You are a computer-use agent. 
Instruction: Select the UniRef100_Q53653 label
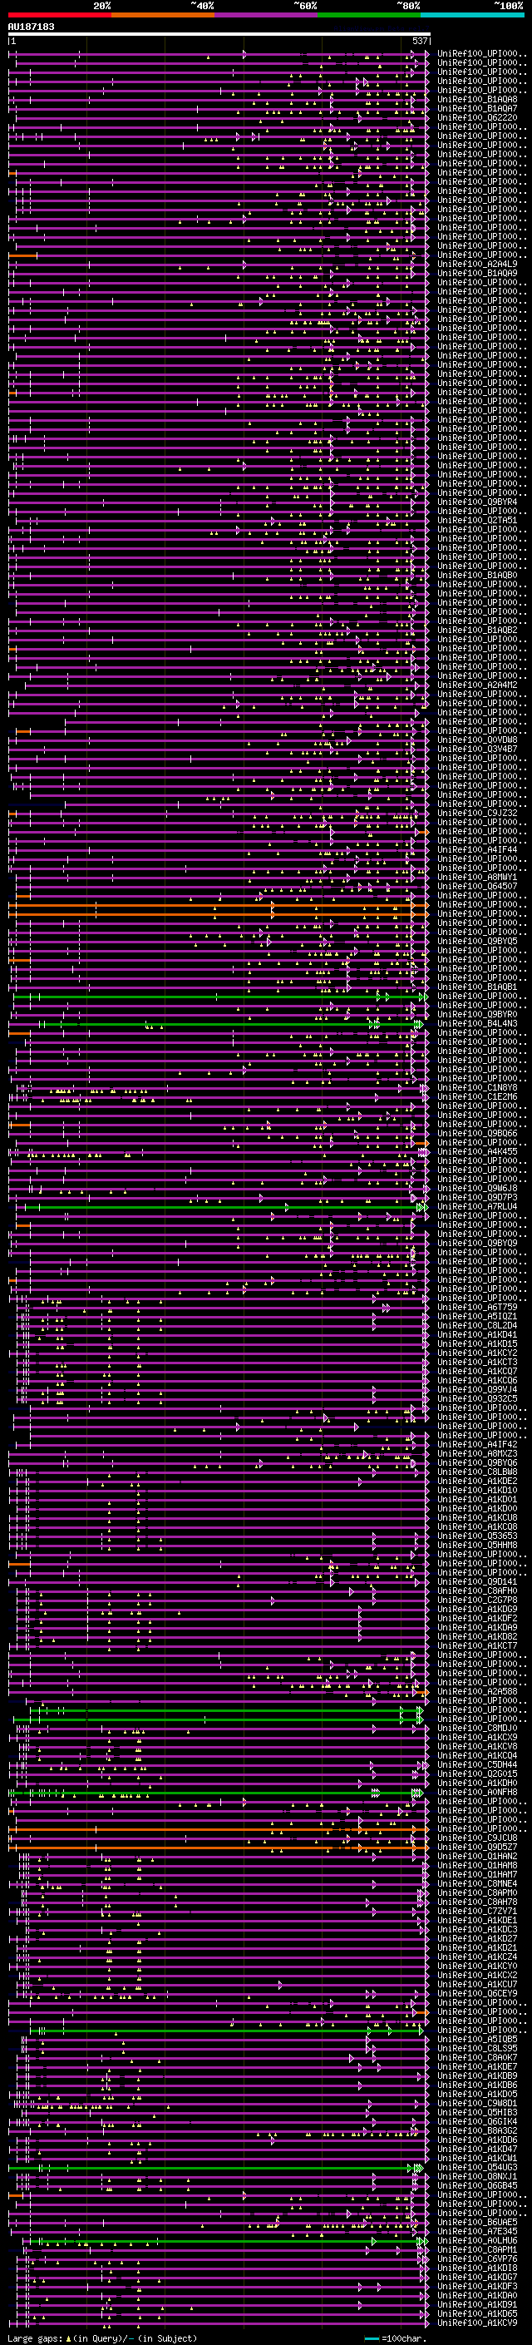click(477, 1536)
